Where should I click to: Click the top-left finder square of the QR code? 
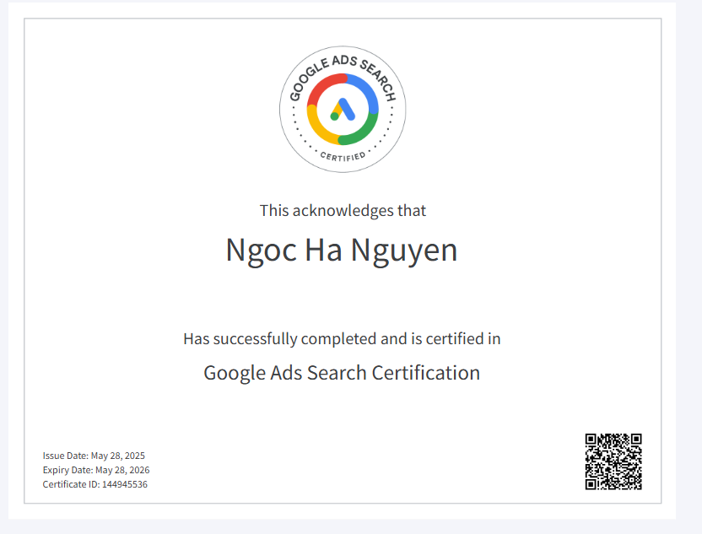point(592,440)
